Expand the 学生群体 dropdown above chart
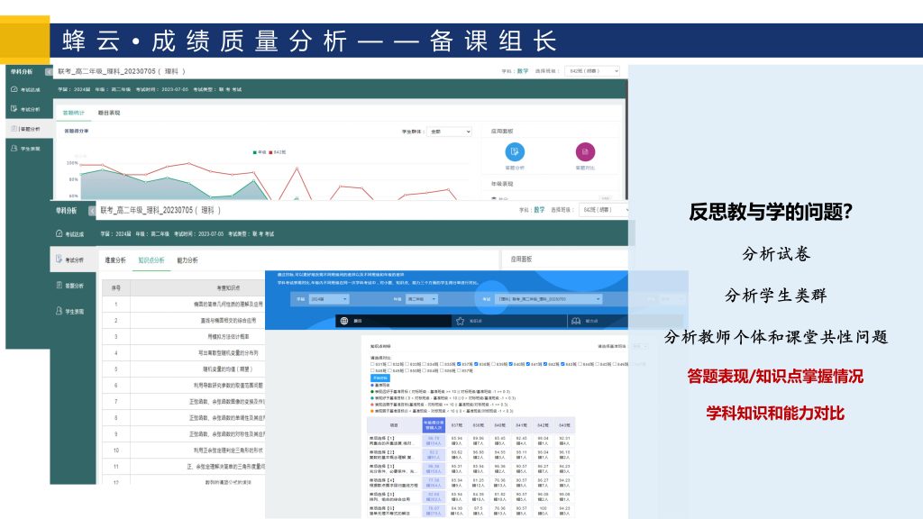The image size is (923, 519). click(x=449, y=132)
